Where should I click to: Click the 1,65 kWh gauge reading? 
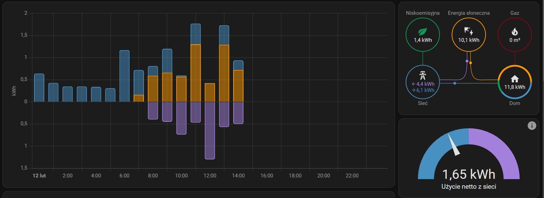[469, 174]
